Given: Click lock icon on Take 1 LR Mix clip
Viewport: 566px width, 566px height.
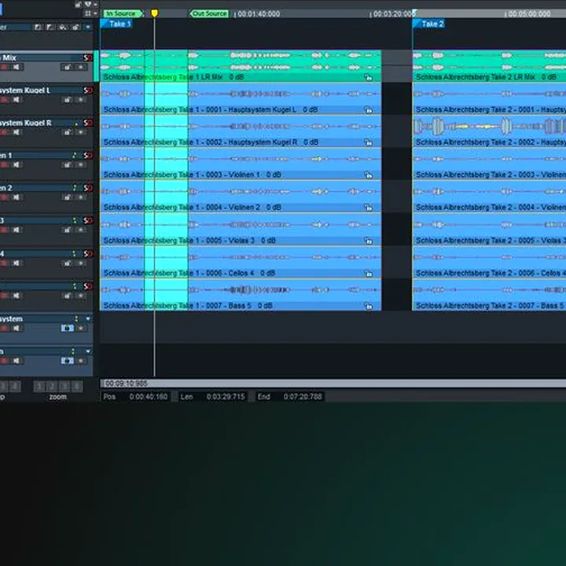Looking at the screenshot, I should pyautogui.click(x=368, y=77).
